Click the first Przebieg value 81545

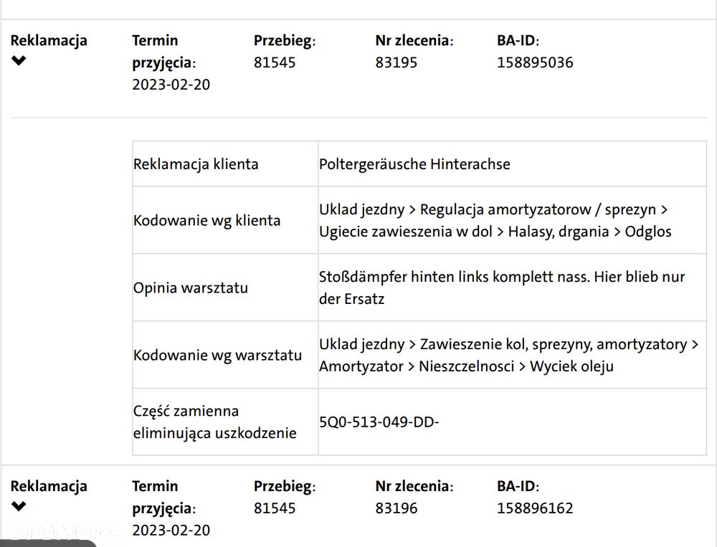click(x=275, y=62)
